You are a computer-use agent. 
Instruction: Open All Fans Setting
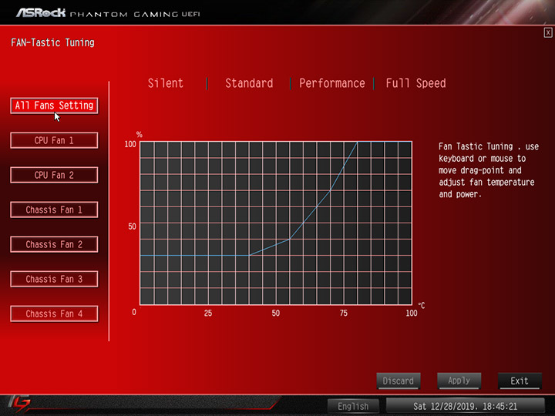(54, 106)
